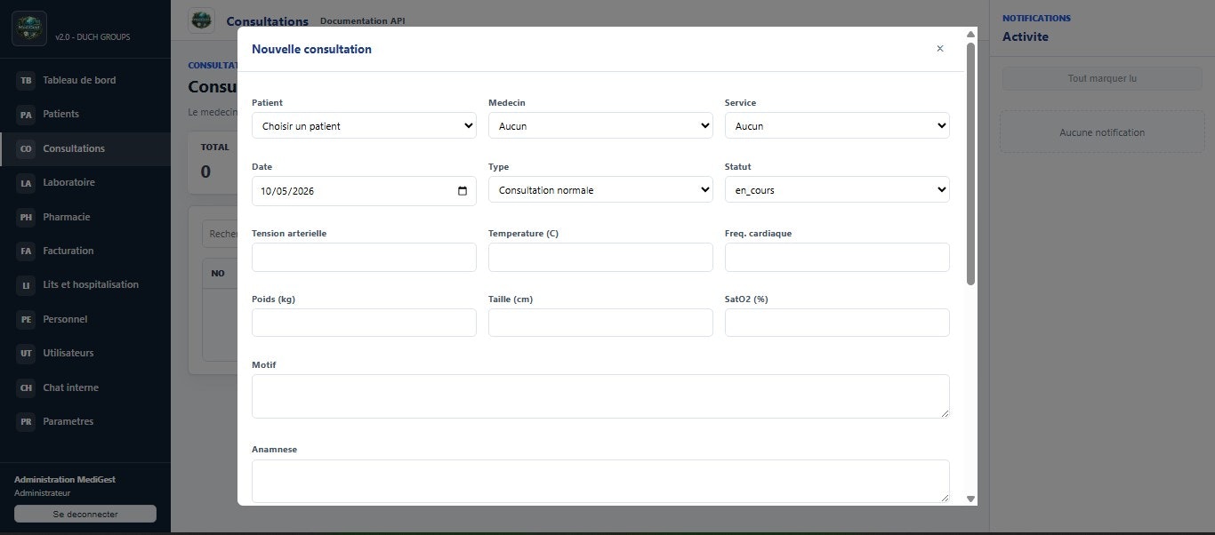Click the Taille (cm) input
This screenshot has width=1215, height=535.
point(600,323)
